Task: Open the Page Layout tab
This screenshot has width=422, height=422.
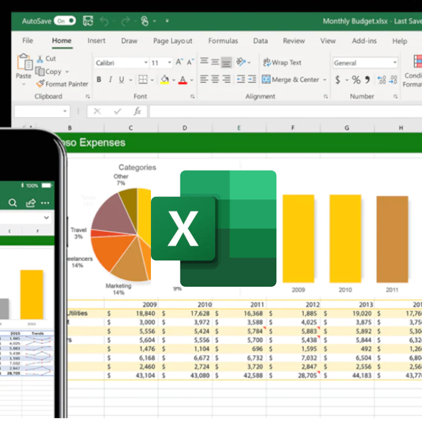Action: click(x=173, y=41)
